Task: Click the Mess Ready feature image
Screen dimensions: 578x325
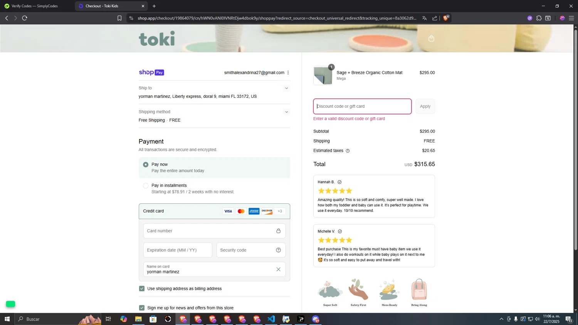Action: pos(389,293)
